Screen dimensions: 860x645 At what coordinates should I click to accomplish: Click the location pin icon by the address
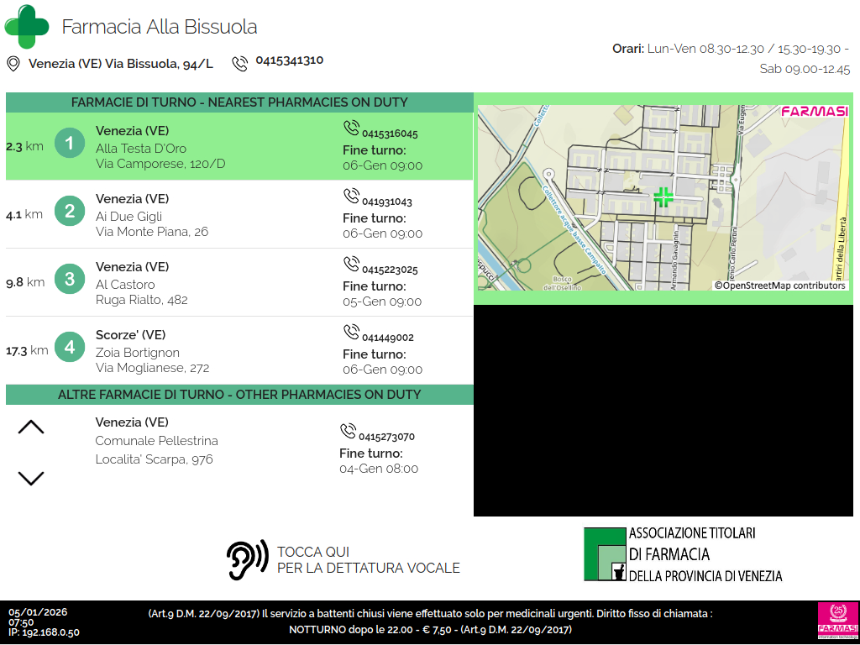[13, 64]
